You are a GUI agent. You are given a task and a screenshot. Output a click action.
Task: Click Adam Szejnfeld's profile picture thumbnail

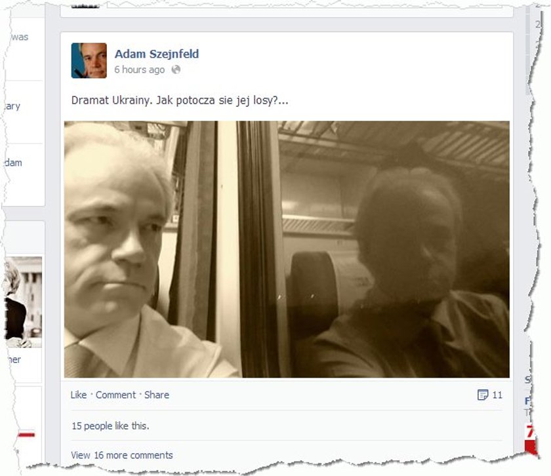click(x=89, y=60)
